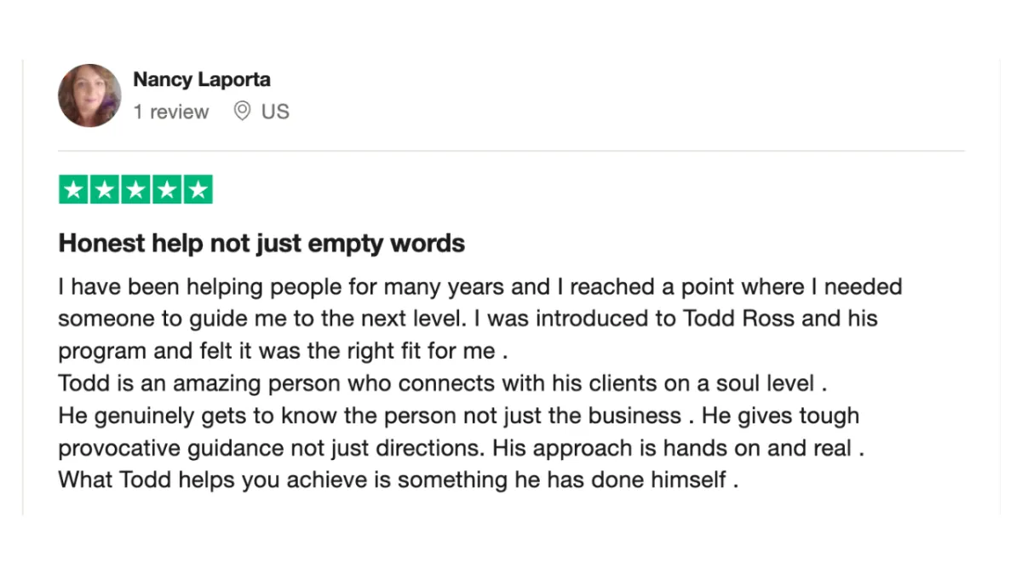Select the line 'What Todd helps you achieve'

398,480
